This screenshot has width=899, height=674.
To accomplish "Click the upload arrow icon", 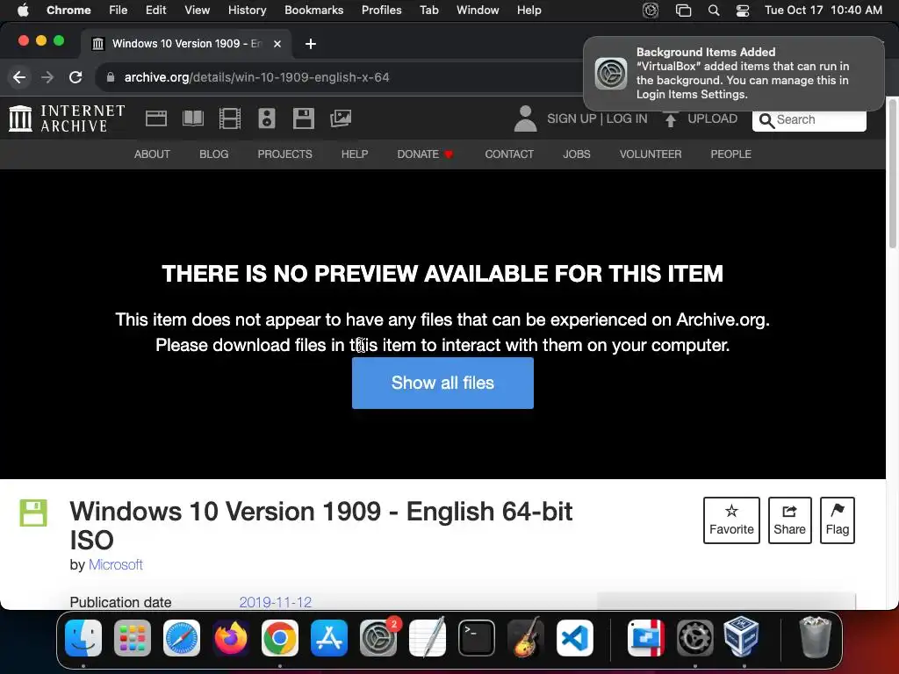I will pyautogui.click(x=670, y=119).
